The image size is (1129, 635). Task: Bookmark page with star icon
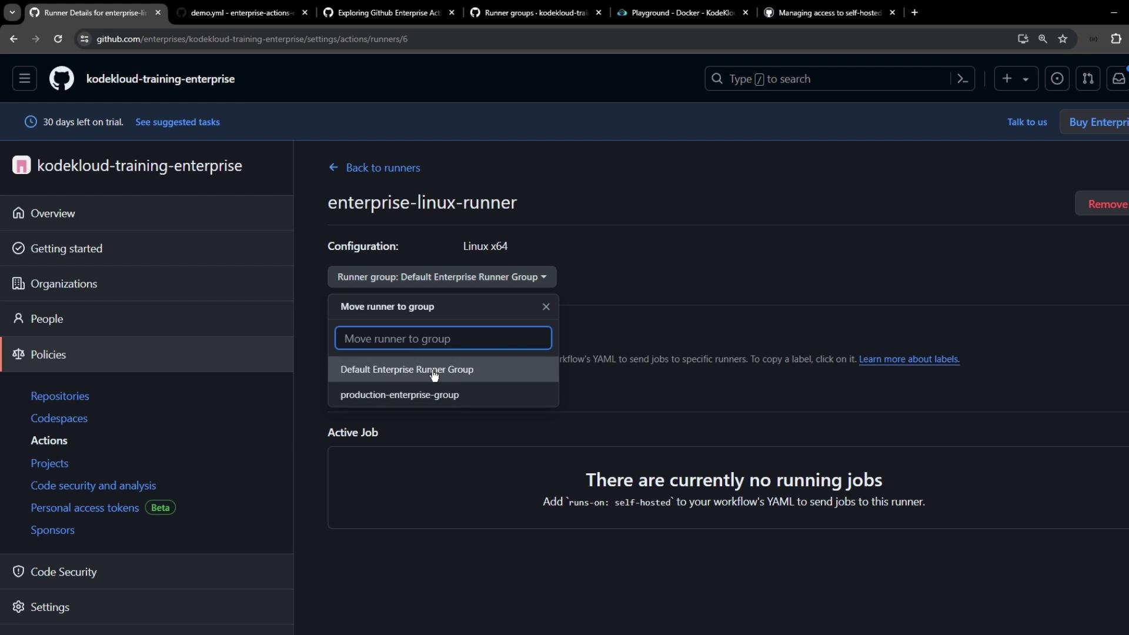pos(1063,39)
